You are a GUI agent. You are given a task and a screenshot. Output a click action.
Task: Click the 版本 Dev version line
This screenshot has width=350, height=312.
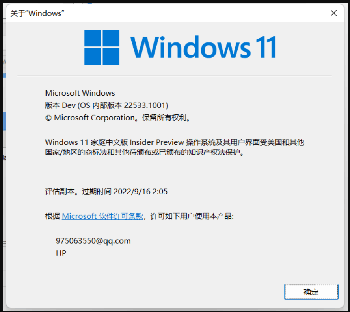pyautogui.click(x=106, y=105)
